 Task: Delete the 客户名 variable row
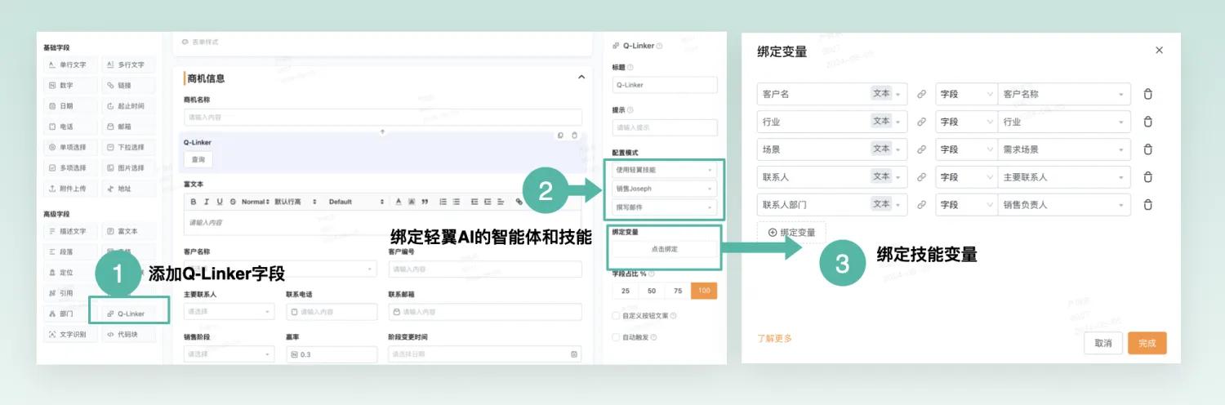coord(1147,94)
